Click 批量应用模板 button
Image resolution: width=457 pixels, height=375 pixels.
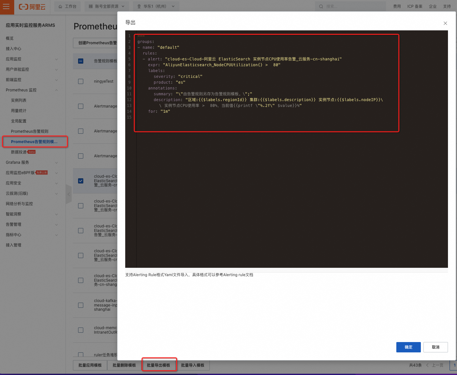[90, 365]
